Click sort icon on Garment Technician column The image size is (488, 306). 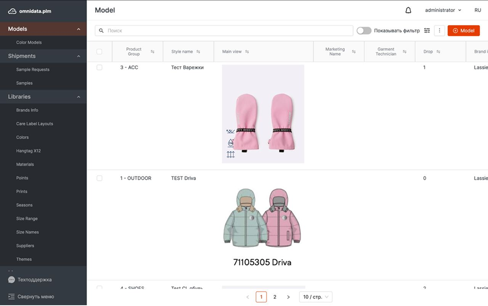(405, 52)
